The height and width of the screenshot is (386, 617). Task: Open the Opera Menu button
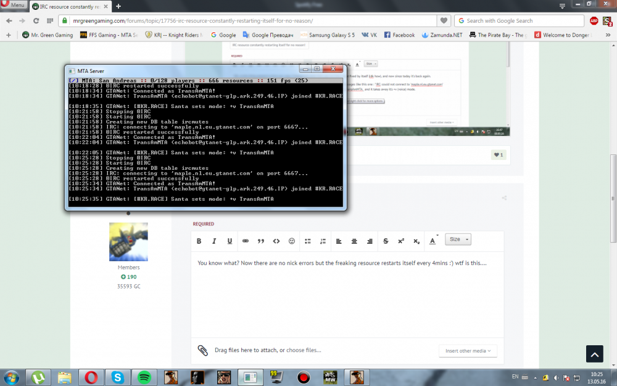[x=14, y=5]
